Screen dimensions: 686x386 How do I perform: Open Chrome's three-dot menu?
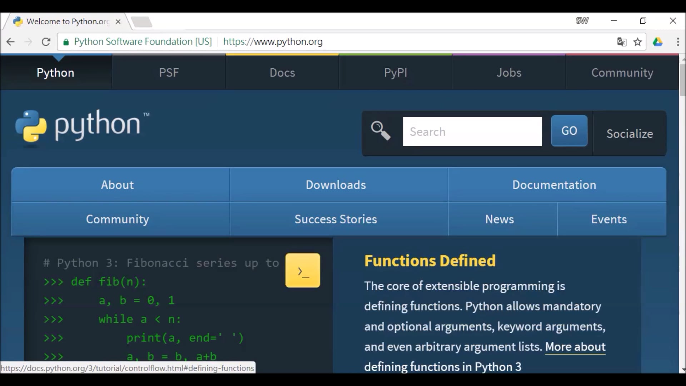click(x=678, y=42)
